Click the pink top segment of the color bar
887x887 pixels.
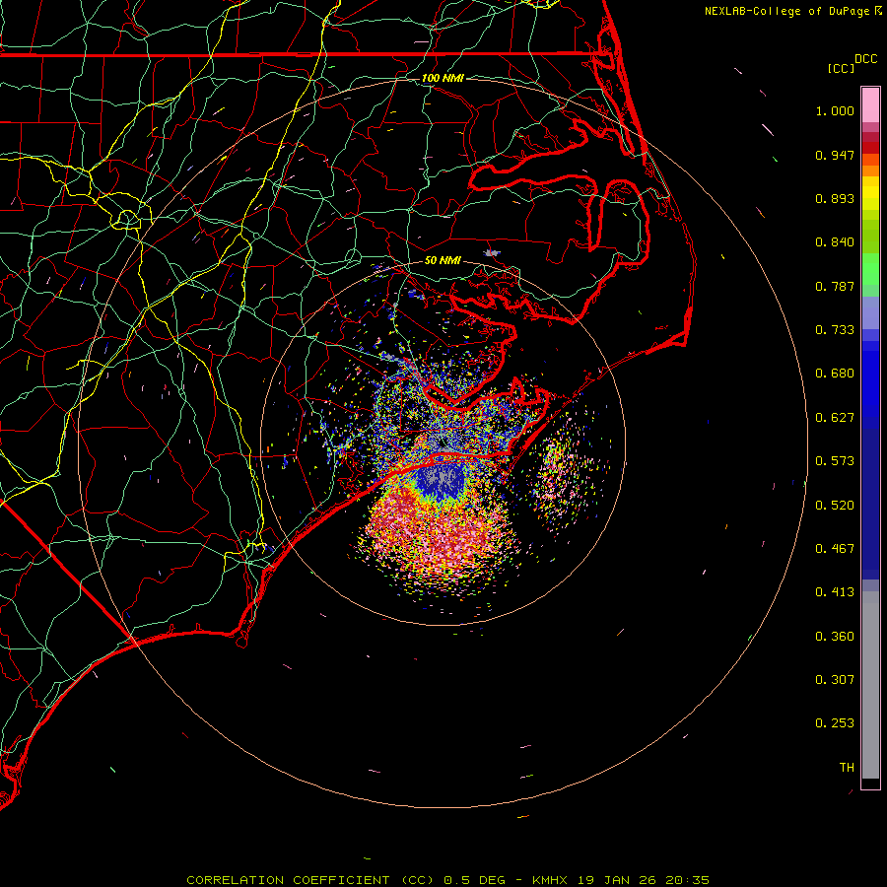click(x=870, y=105)
